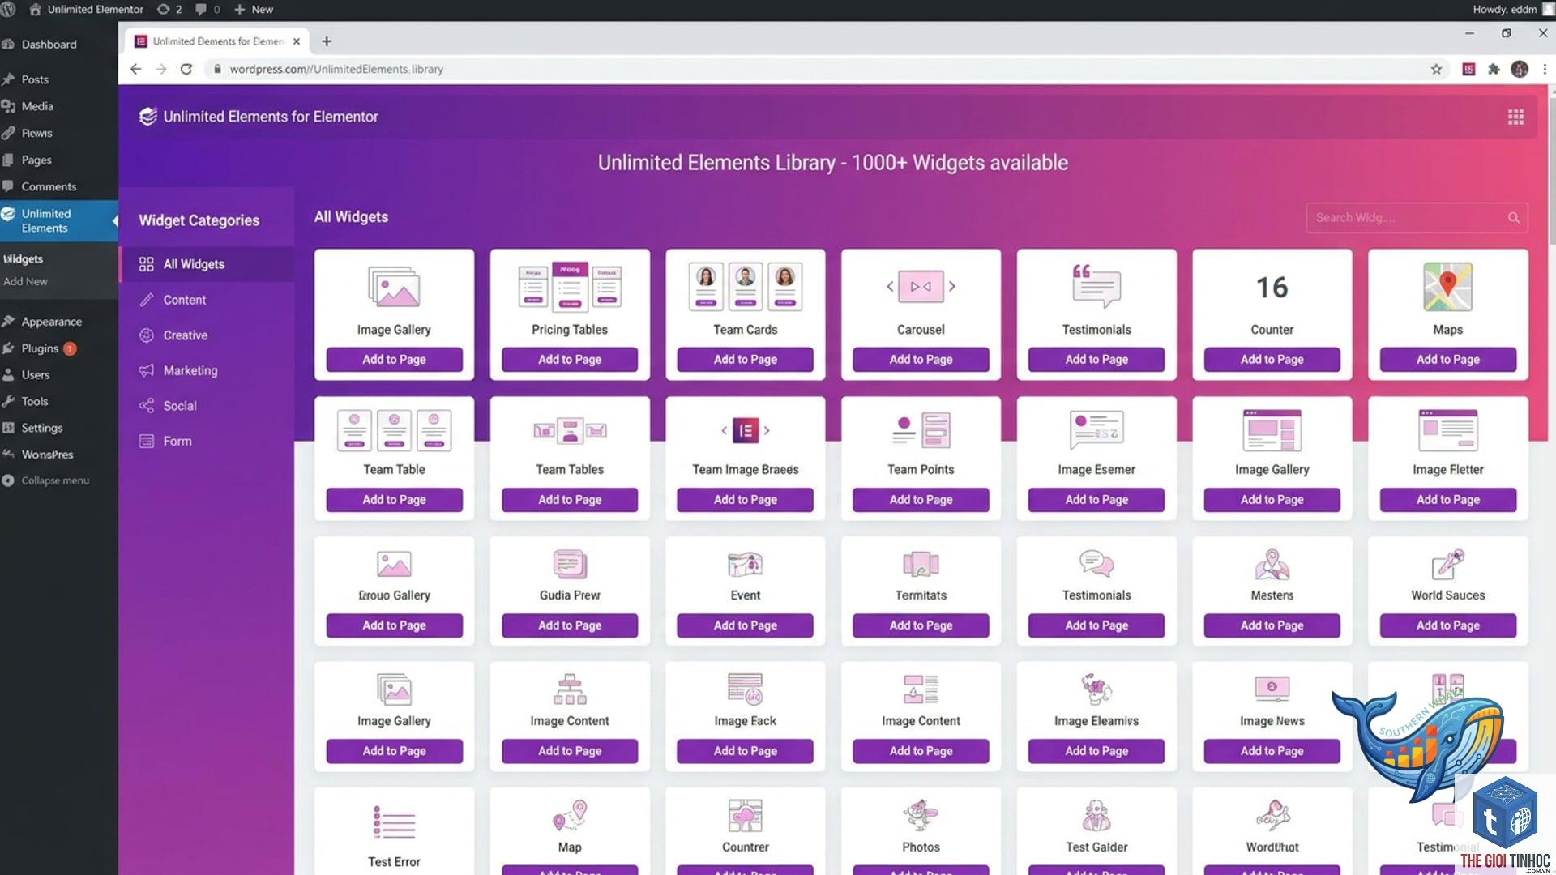Click Add to Page under Pricing Tables
Image resolution: width=1556 pixels, height=875 pixels.
pyautogui.click(x=570, y=360)
